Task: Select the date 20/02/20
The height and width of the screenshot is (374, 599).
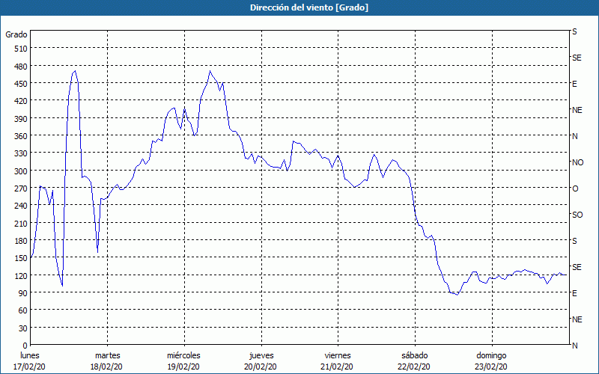Action: (261, 367)
